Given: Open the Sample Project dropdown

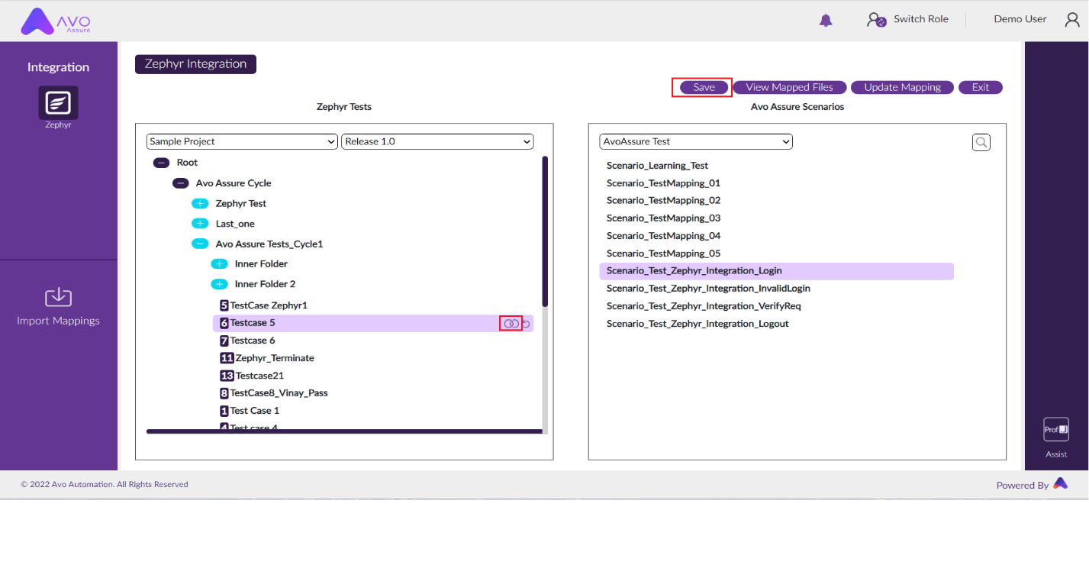Looking at the screenshot, I should pyautogui.click(x=242, y=141).
